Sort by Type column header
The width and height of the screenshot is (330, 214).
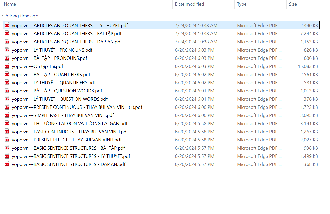[x=241, y=4]
